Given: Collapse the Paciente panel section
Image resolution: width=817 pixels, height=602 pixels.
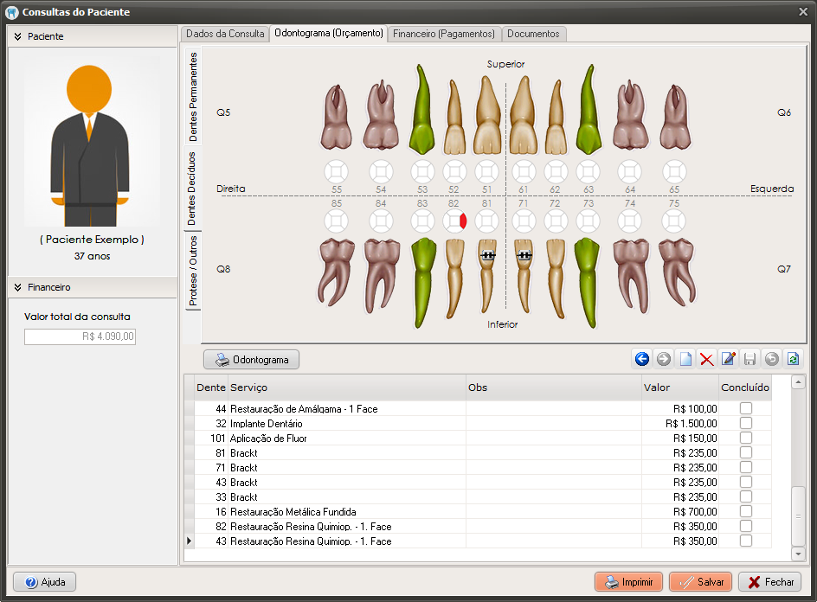Looking at the screenshot, I should 17,36.
